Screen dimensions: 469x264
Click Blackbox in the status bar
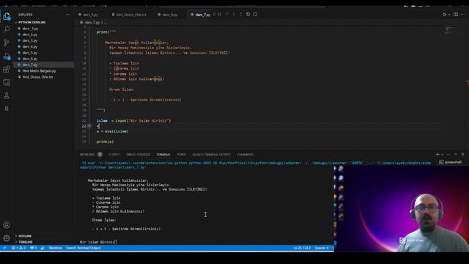tap(56, 248)
